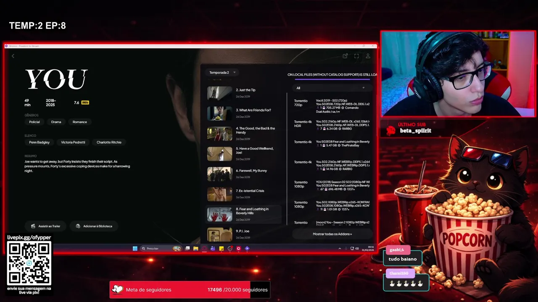538x302 pixels.
Task: Go back with the arrow icon in Stremio
Action: (x=13, y=56)
